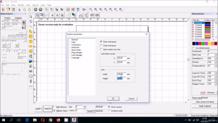Screen dimensions: 218x123
Task: Open the Arkobat ExtraBold font dropdown
Action: 25,41
